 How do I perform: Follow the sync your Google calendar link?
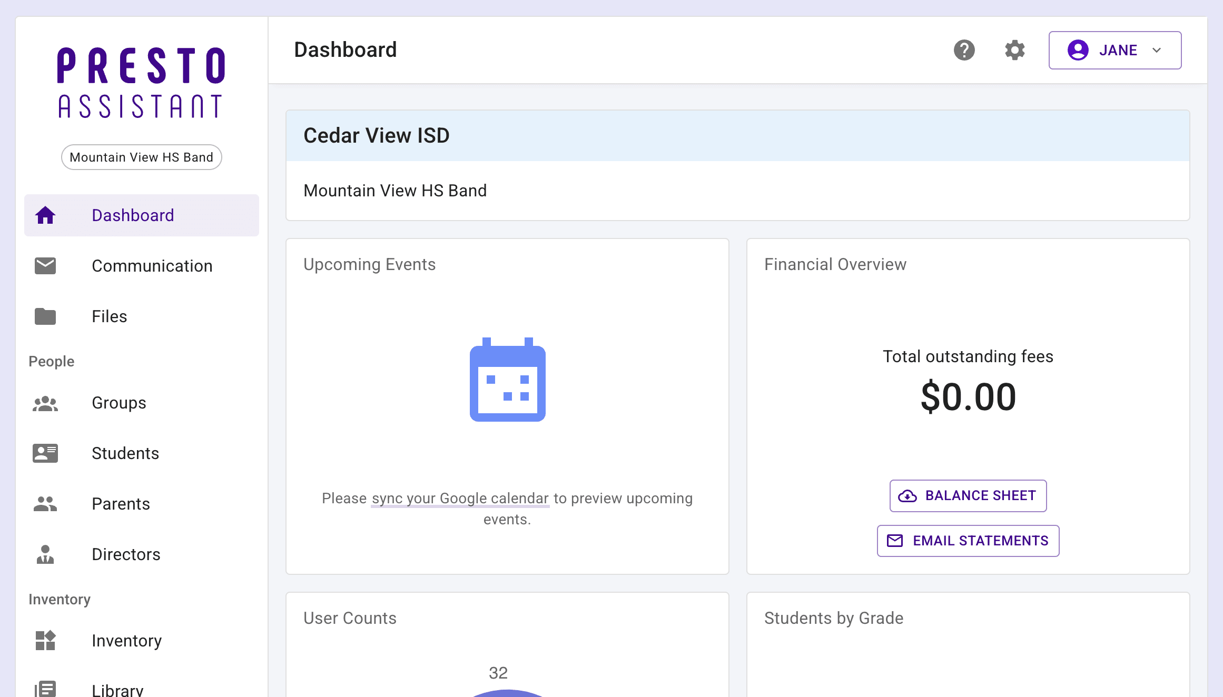pos(460,499)
